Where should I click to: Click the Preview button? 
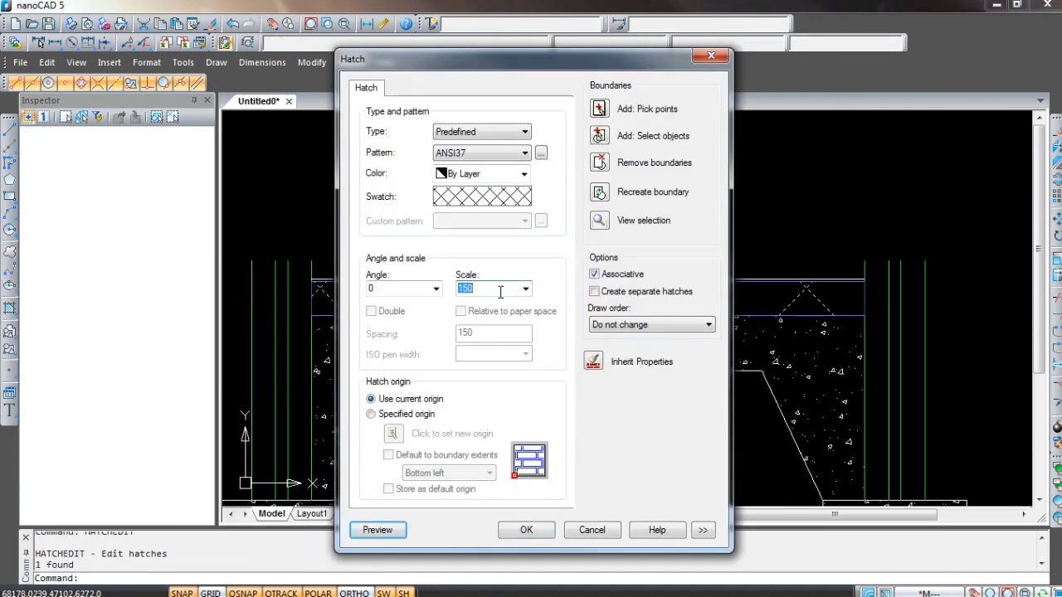click(378, 530)
